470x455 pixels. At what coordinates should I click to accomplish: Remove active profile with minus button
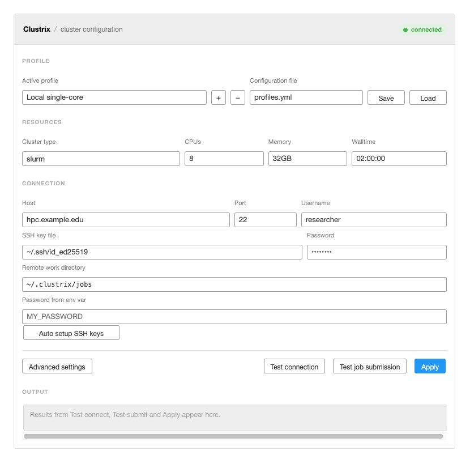click(238, 98)
